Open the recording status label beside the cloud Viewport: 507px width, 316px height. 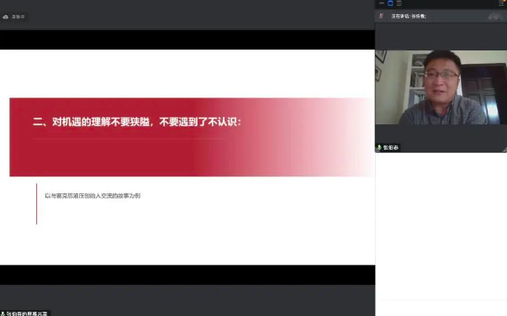coord(18,17)
